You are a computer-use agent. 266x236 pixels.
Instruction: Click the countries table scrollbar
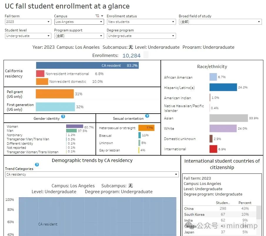point(259,213)
